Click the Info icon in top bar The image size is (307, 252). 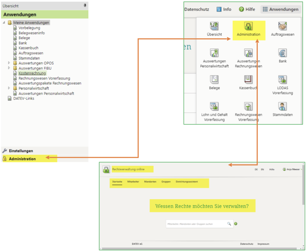coord(219,9)
